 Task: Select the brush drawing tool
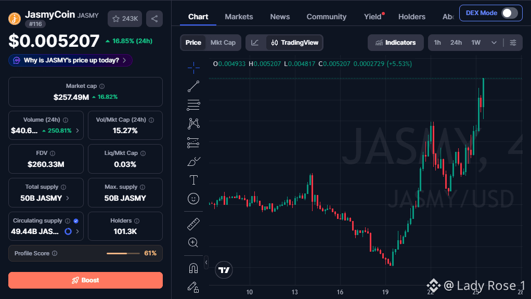tap(193, 162)
